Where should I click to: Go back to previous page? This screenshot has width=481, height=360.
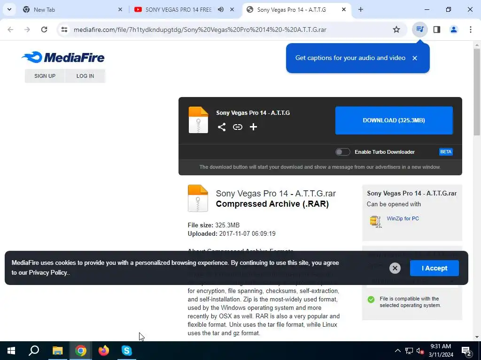click(10, 30)
